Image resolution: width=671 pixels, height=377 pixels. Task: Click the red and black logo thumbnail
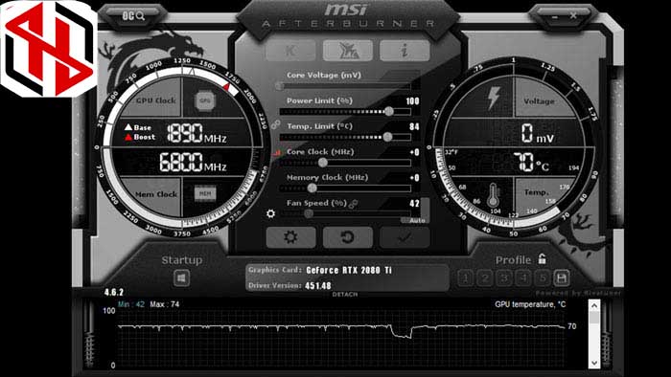pyautogui.click(x=48, y=48)
